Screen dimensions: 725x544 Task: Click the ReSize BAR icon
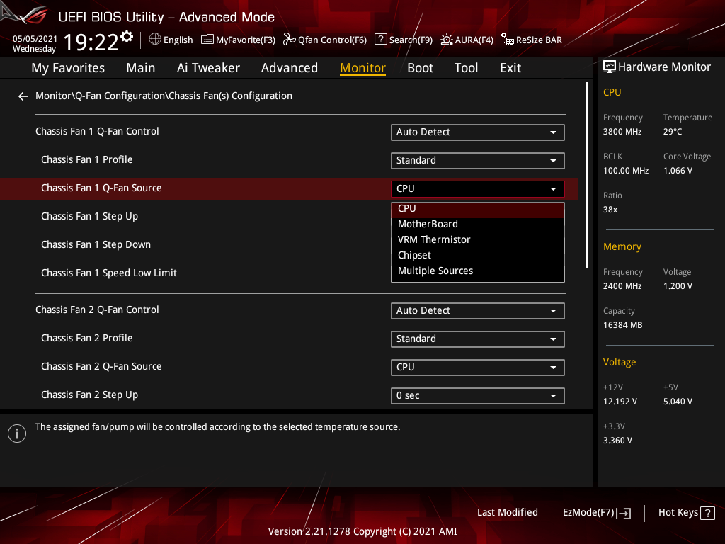[507, 40]
